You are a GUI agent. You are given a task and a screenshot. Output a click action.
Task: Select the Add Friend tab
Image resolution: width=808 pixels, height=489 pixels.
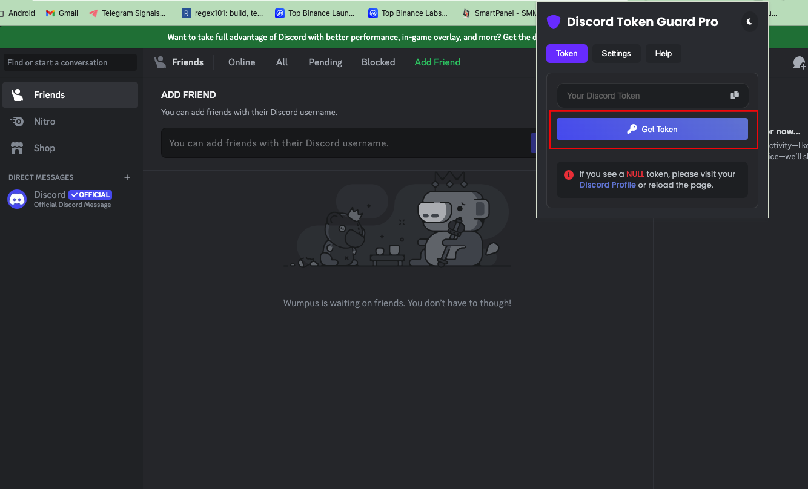pyautogui.click(x=437, y=62)
